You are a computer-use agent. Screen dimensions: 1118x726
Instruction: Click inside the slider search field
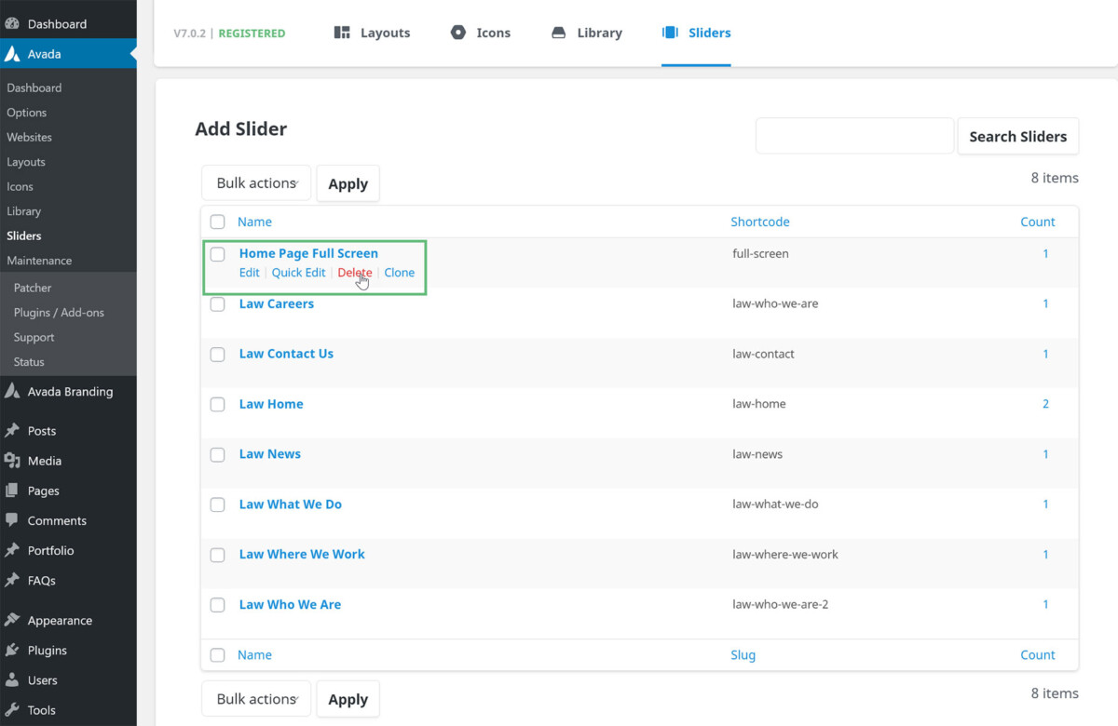pos(854,136)
